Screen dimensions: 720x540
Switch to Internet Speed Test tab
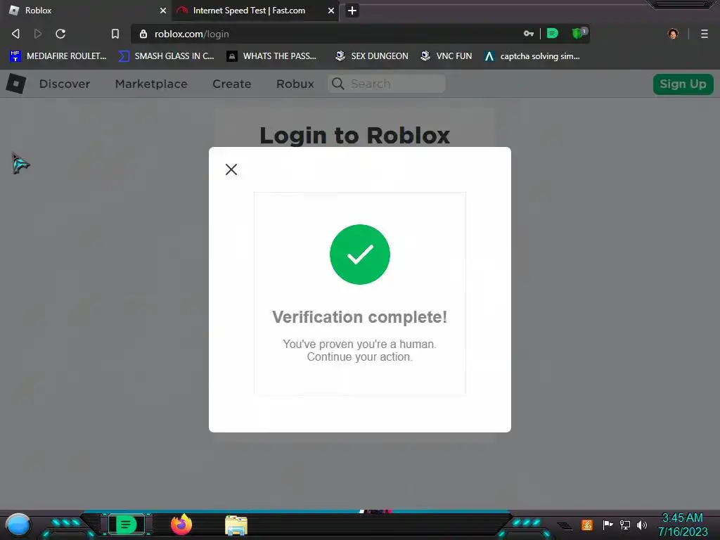(x=255, y=11)
